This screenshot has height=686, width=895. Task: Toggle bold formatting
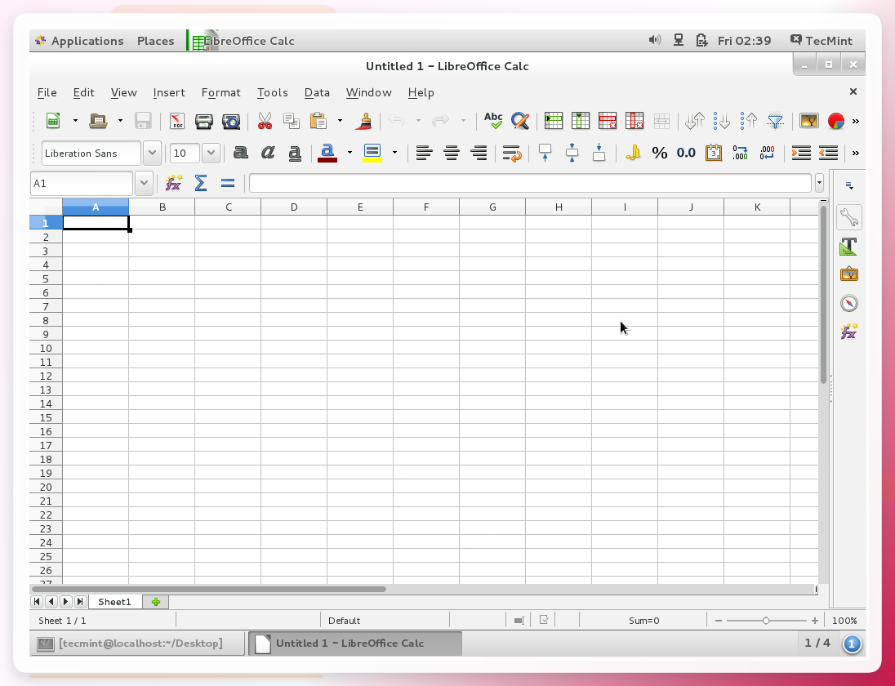click(x=240, y=153)
